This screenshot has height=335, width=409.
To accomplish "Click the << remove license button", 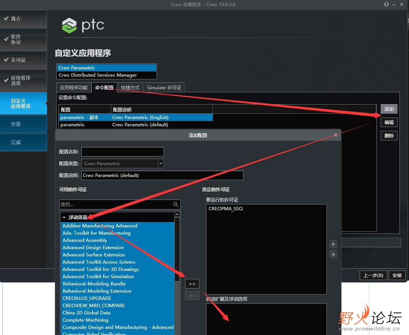I will pyautogui.click(x=192, y=296).
